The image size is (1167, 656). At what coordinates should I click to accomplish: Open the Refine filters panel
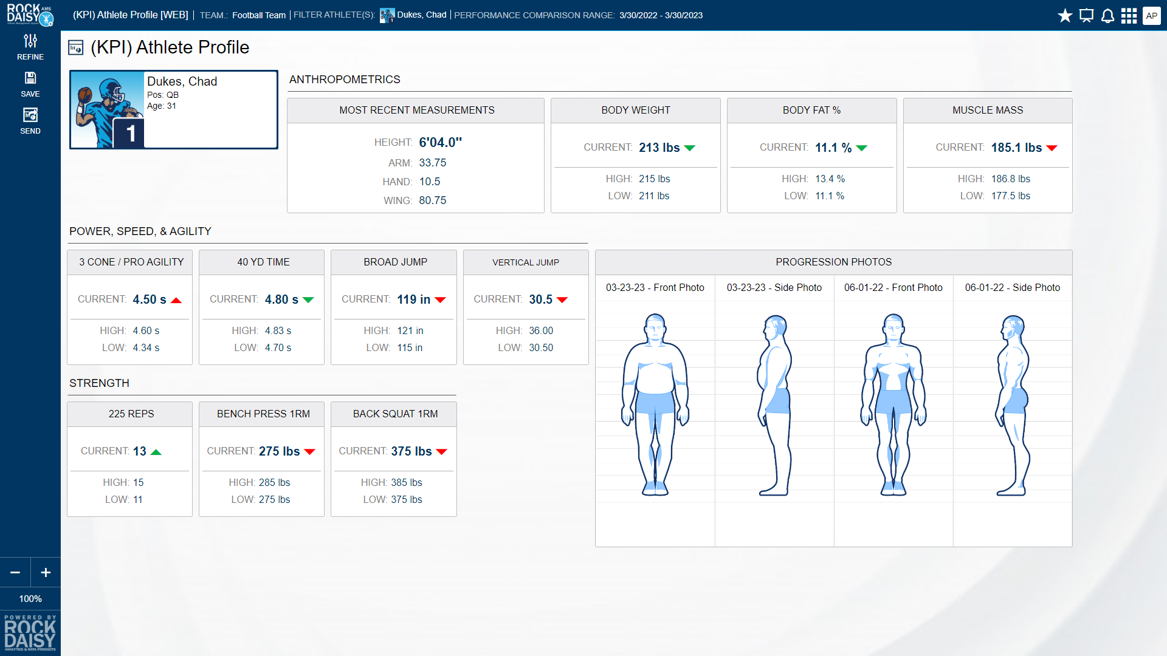(x=30, y=47)
